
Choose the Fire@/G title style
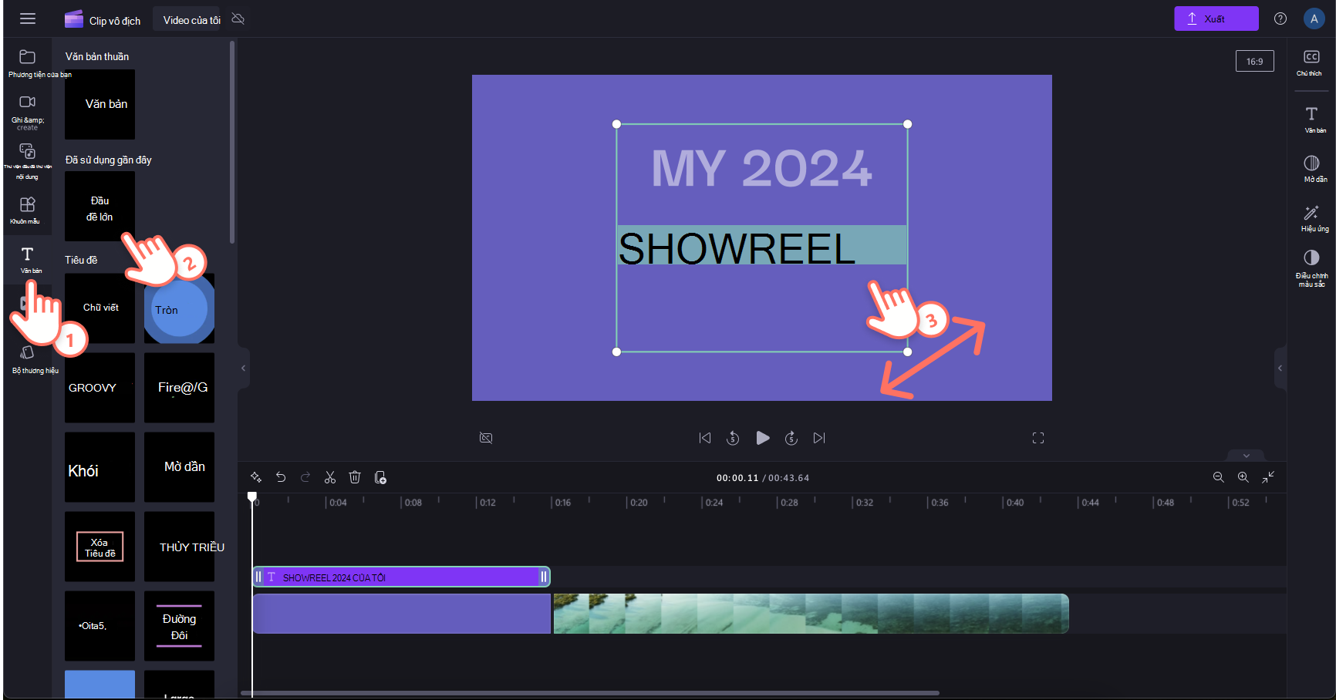(179, 388)
